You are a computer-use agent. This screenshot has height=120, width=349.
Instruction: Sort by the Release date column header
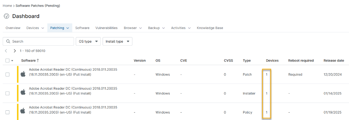(x=334, y=60)
